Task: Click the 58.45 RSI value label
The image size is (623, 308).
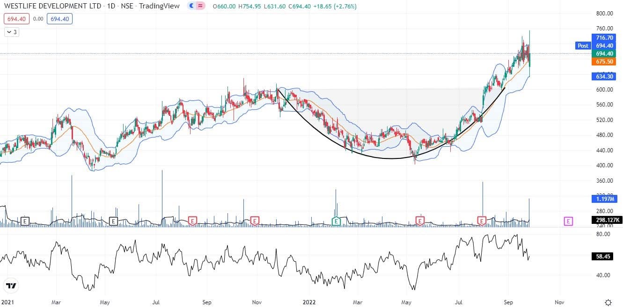Action: [x=603, y=257]
